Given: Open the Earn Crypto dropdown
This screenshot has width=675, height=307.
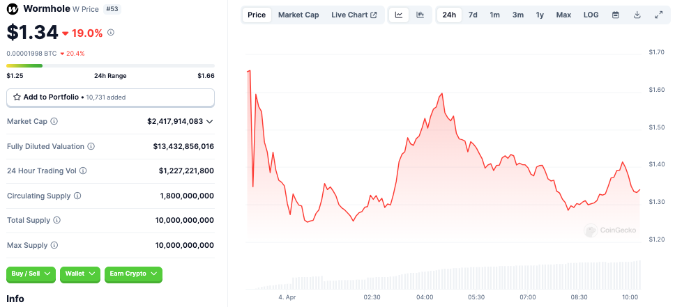Looking at the screenshot, I should (x=133, y=274).
